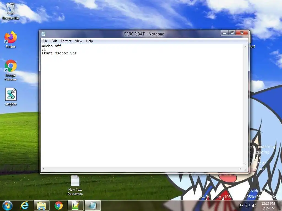Place cursor on the ":1" label line

[x=44, y=50]
